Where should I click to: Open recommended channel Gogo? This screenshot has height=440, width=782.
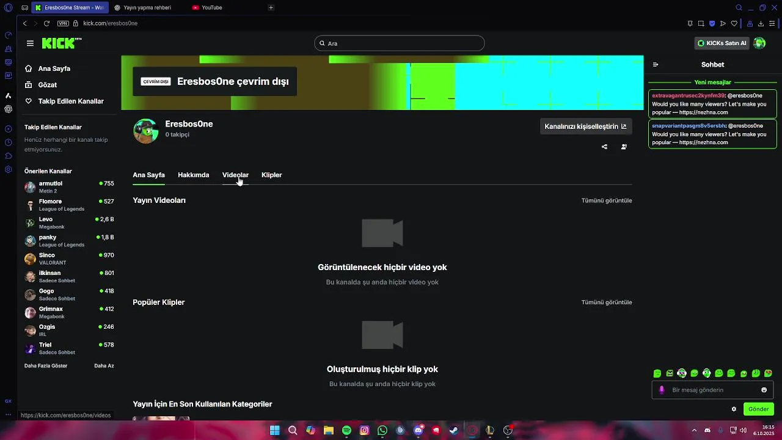pos(69,295)
